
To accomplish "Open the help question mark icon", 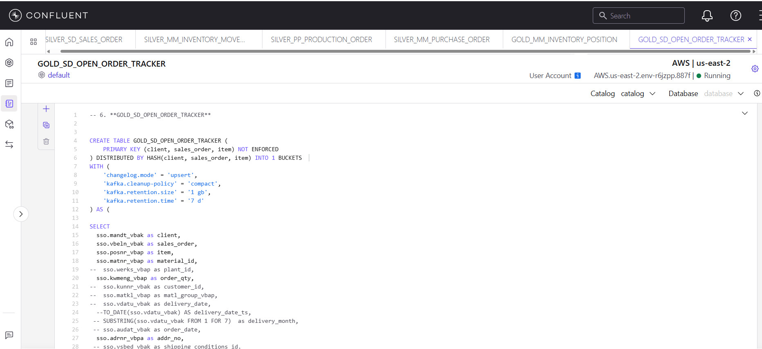I will pyautogui.click(x=735, y=16).
